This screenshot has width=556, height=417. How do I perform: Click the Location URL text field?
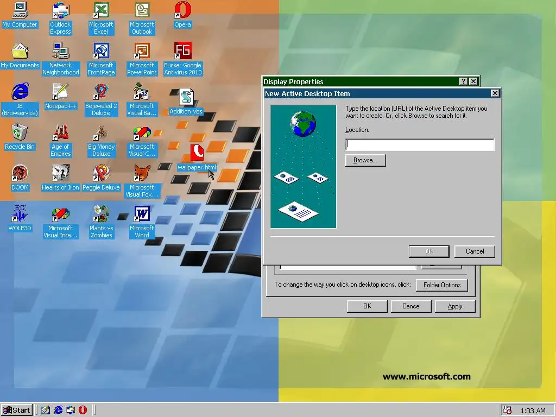pos(420,144)
